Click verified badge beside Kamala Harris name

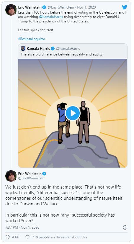53,49
